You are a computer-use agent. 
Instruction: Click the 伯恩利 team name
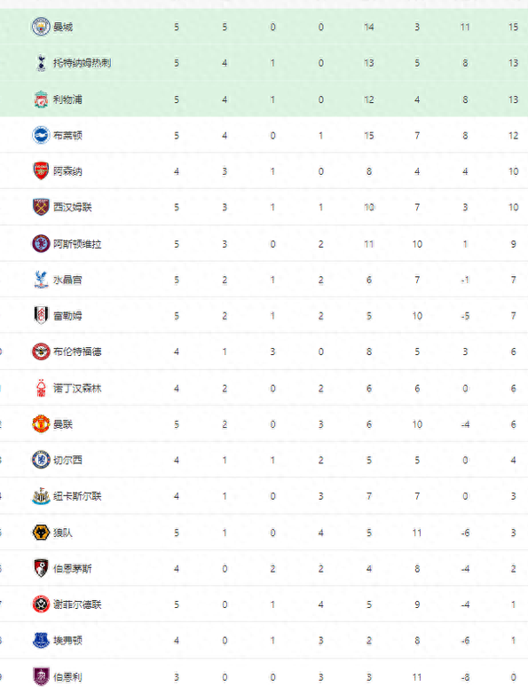coord(67,677)
